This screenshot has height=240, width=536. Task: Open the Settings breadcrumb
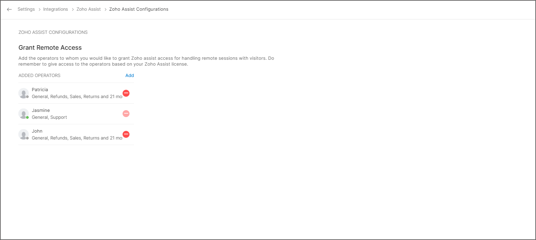coord(26,9)
